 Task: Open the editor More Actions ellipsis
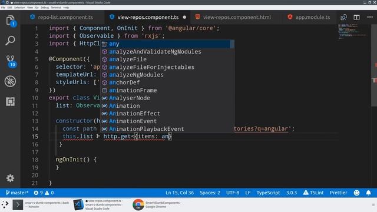[370, 17]
